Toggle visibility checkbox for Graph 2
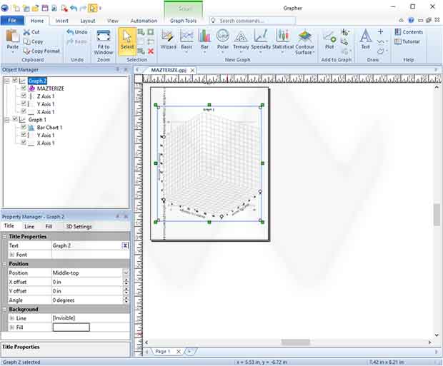Image resolution: width=443 pixels, height=366 pixels. (15, 81)
